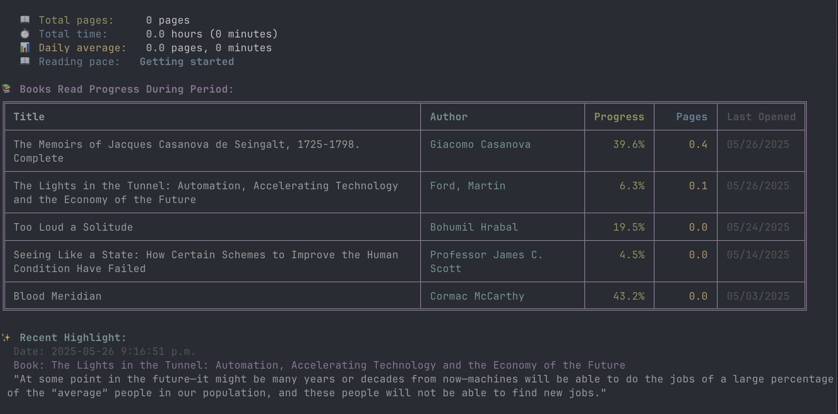Screen dimensions: 838x414
Task: Click the Pages column header
Action: [692, 117]
